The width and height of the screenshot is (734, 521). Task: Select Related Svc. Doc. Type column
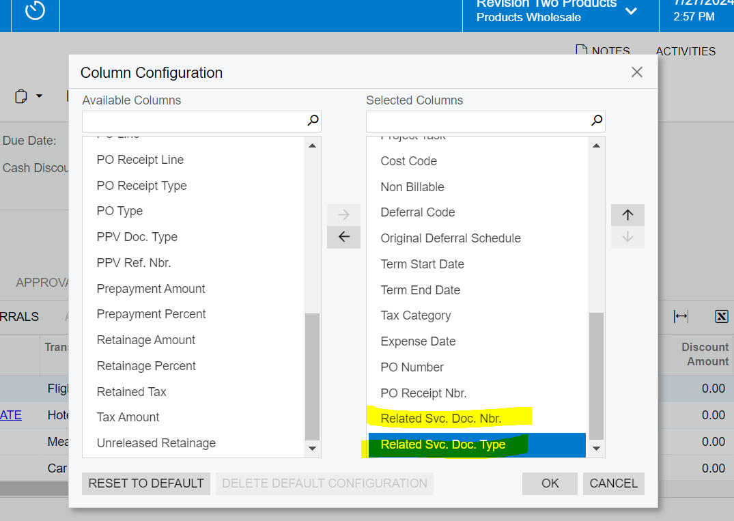pos(477,445)
